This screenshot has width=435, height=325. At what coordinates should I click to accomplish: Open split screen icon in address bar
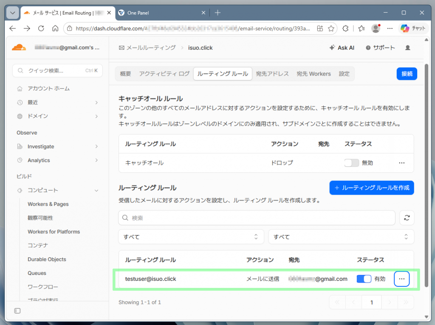click(320, 28)
